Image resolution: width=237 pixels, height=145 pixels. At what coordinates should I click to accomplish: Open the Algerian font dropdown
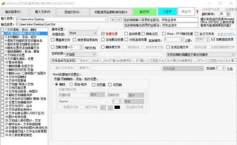tap(104, 101)
